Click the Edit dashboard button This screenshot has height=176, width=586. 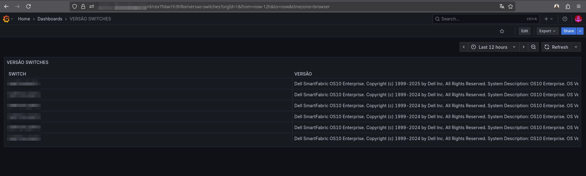525,31
